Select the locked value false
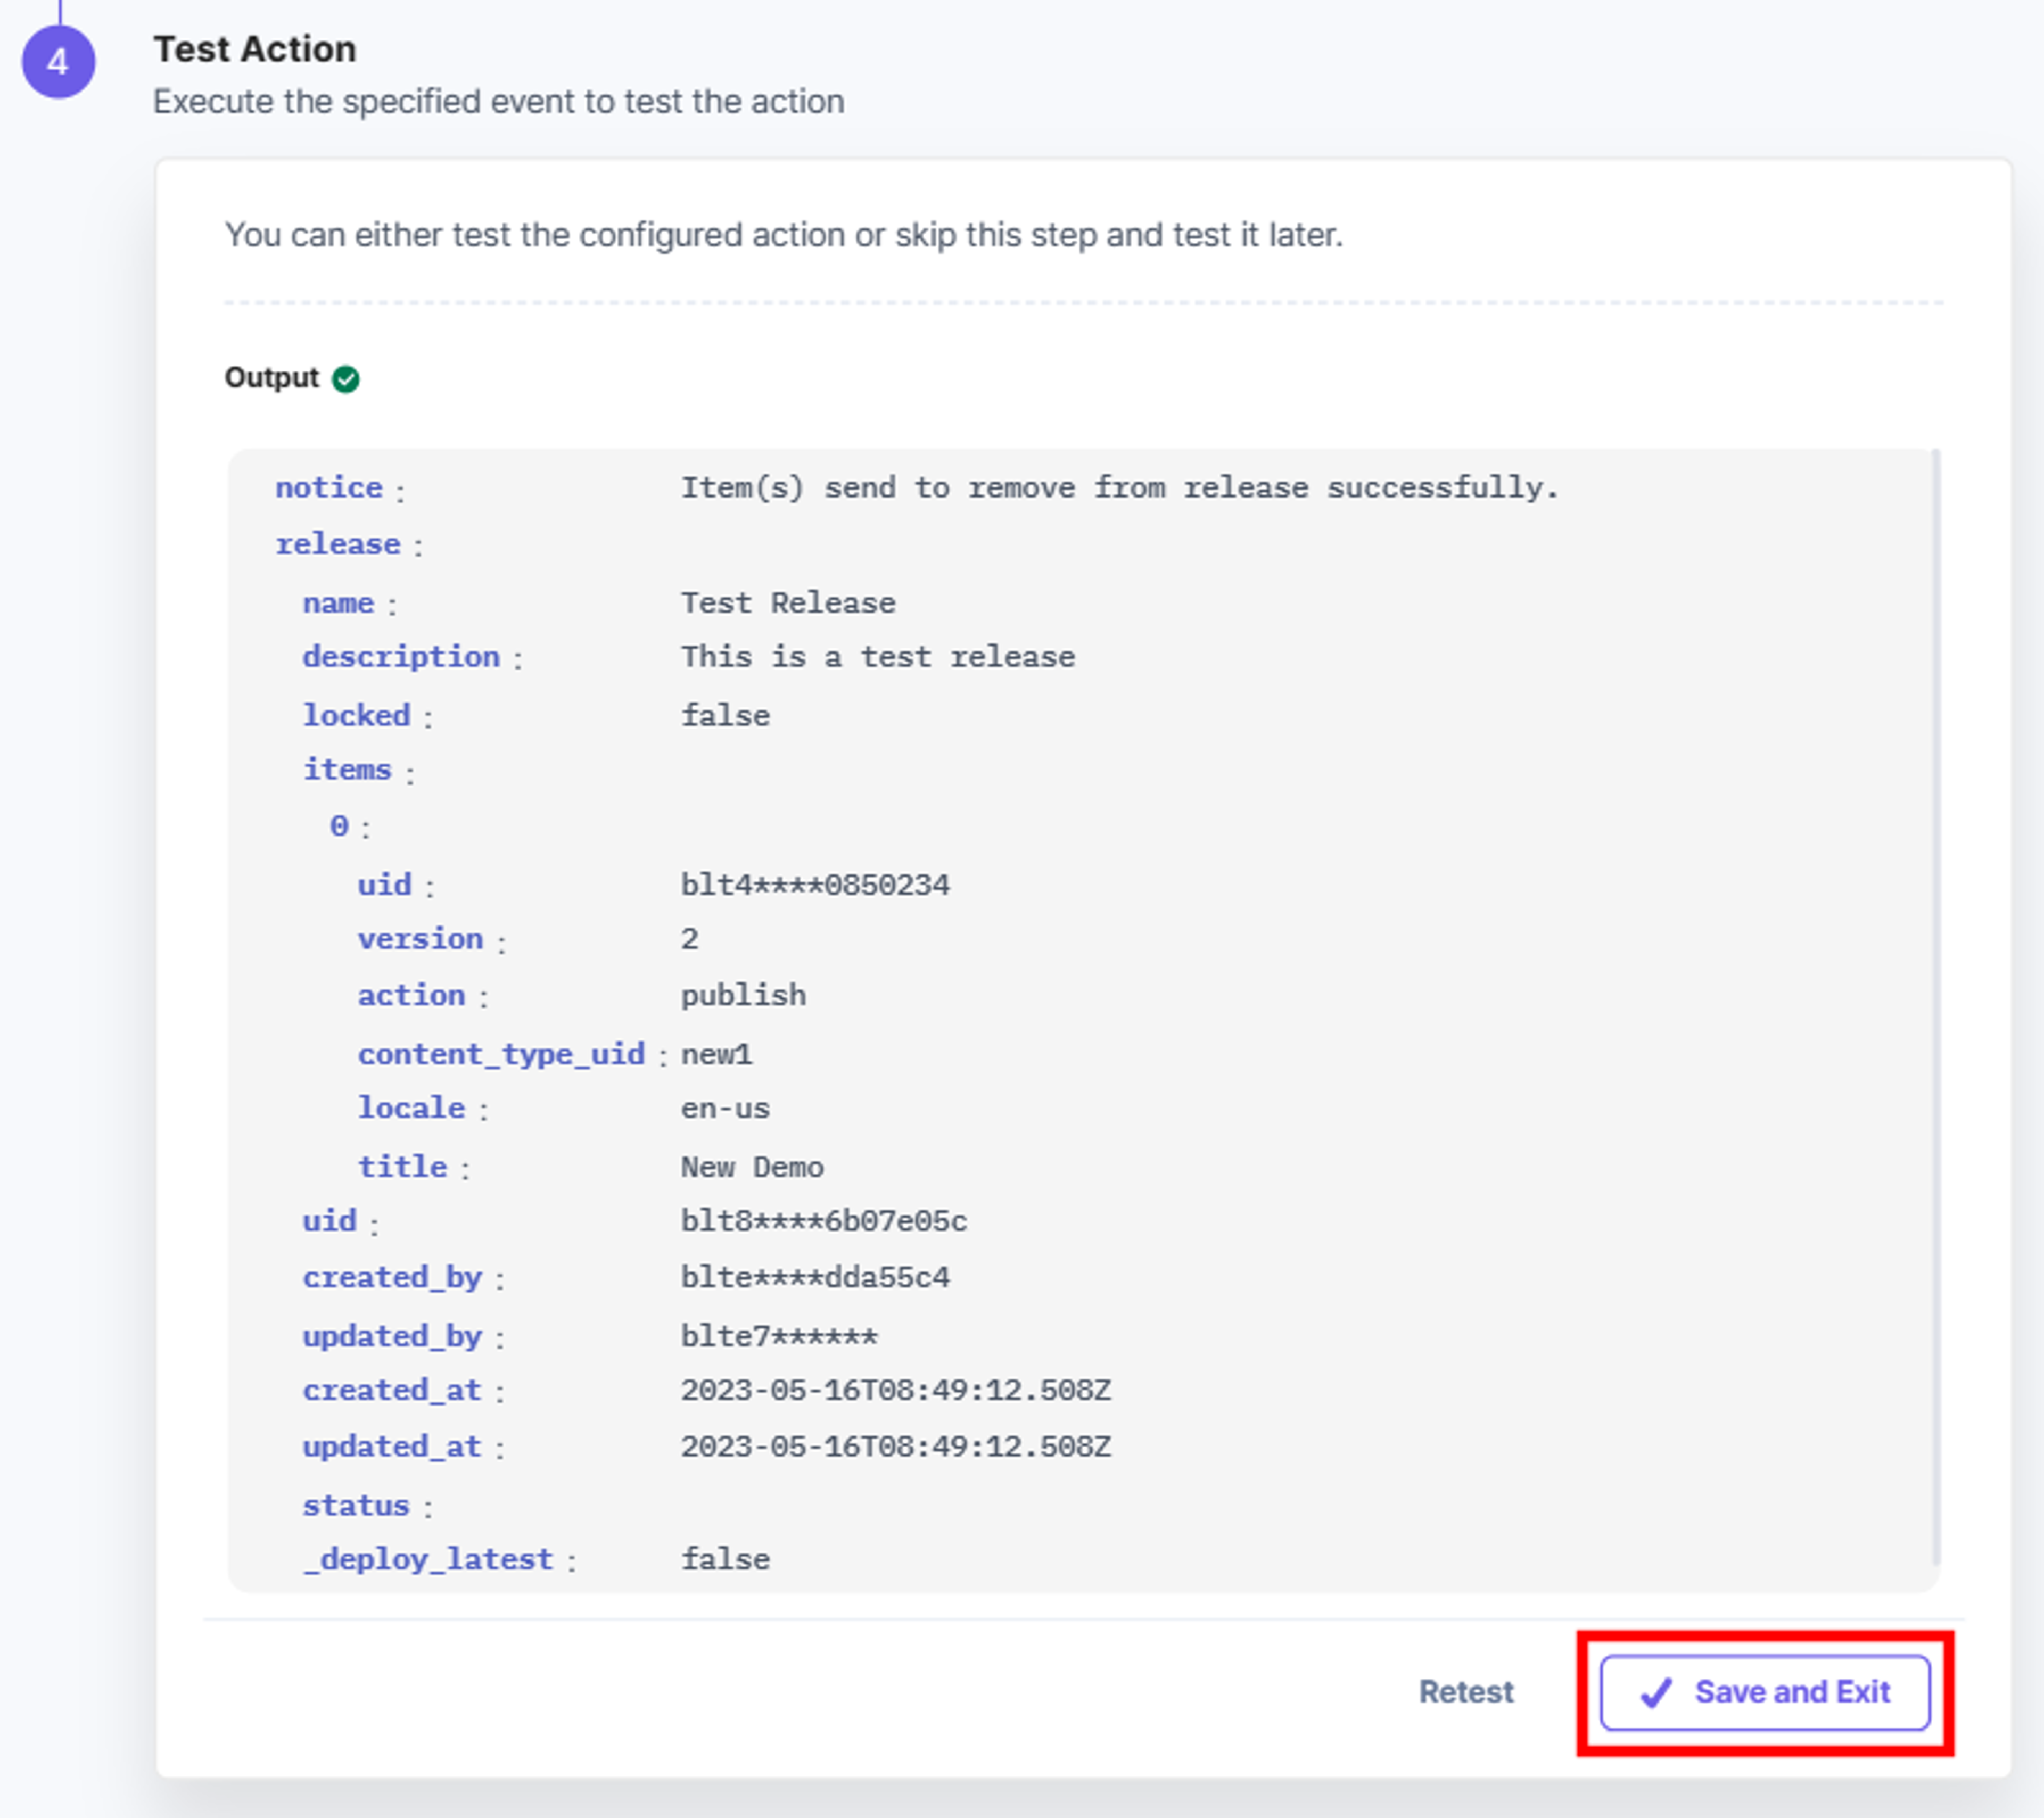This screenshot has height=1818, width=2044. tap(725, 716)
